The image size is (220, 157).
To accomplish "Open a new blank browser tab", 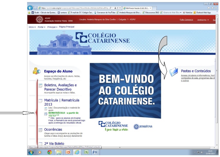I will (x=154, y=8).
